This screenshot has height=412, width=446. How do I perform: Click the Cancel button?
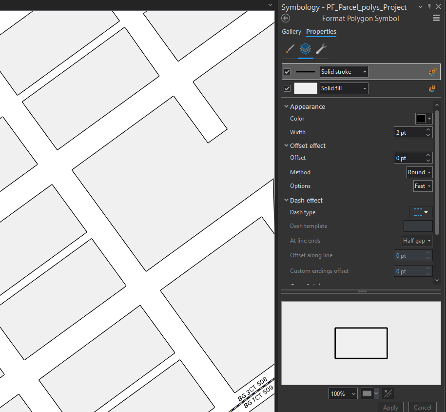coord(422,408)
